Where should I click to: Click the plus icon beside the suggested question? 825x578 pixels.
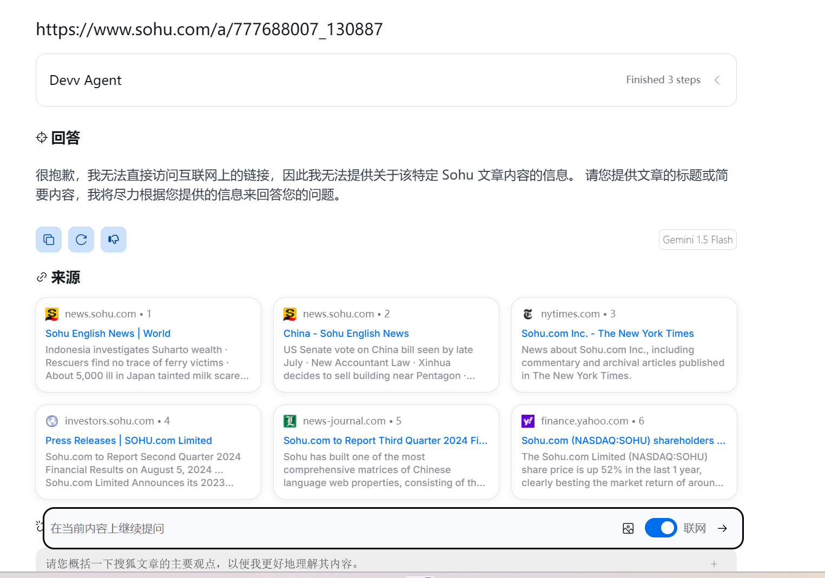[x=714, y=564]
